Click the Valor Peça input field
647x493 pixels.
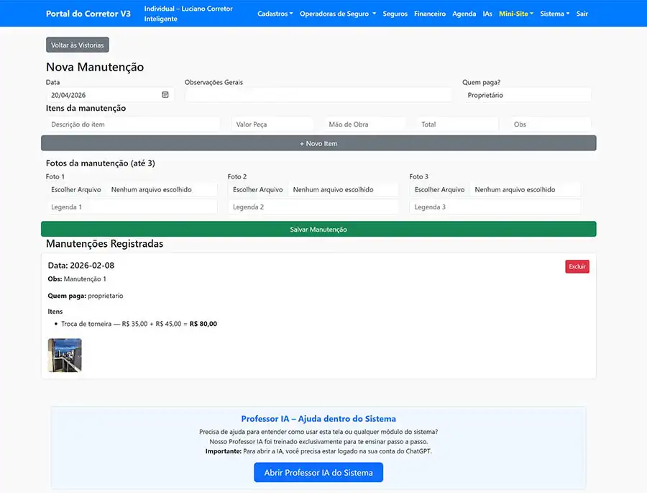[272, 125]
